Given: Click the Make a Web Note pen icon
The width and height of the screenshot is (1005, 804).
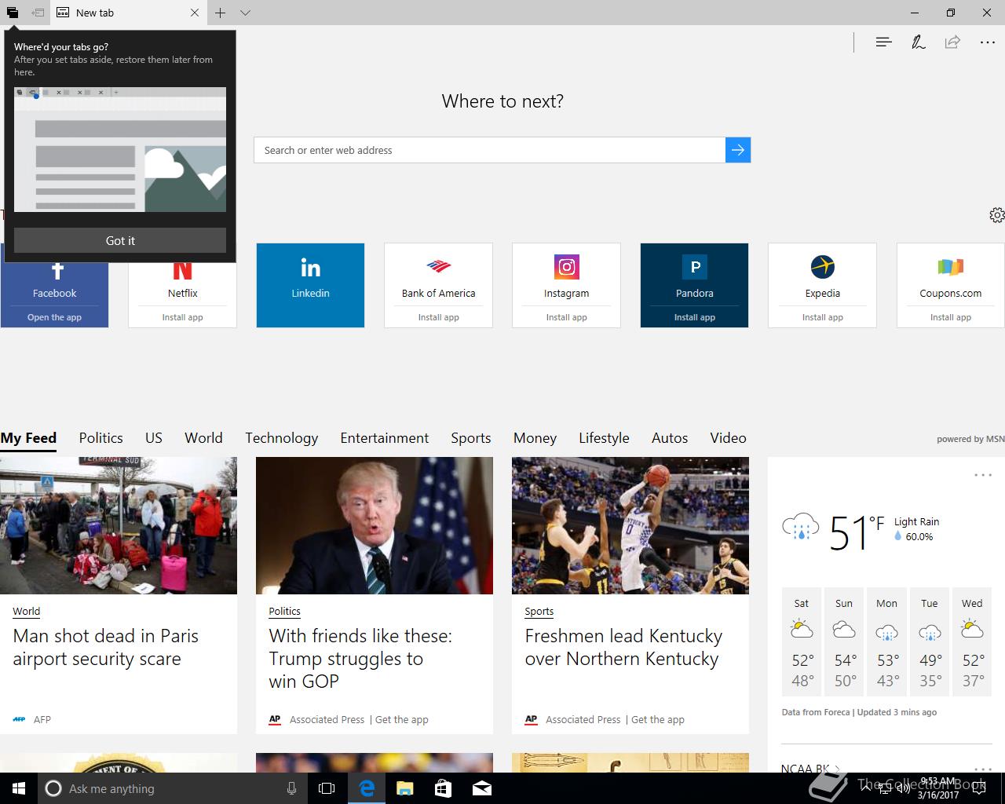Looking at the screenshot, I should click(x=918, y=42).
